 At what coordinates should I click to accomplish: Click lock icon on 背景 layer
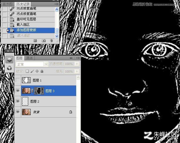tap(70, 112)
